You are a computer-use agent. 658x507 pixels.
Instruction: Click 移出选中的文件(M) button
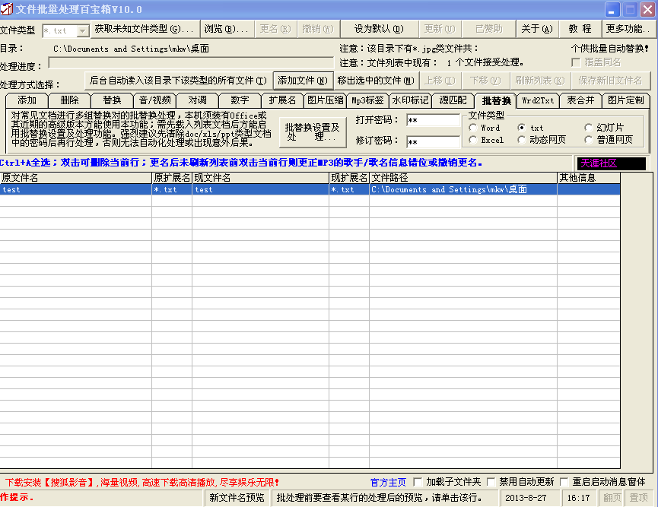coord(376,81)
